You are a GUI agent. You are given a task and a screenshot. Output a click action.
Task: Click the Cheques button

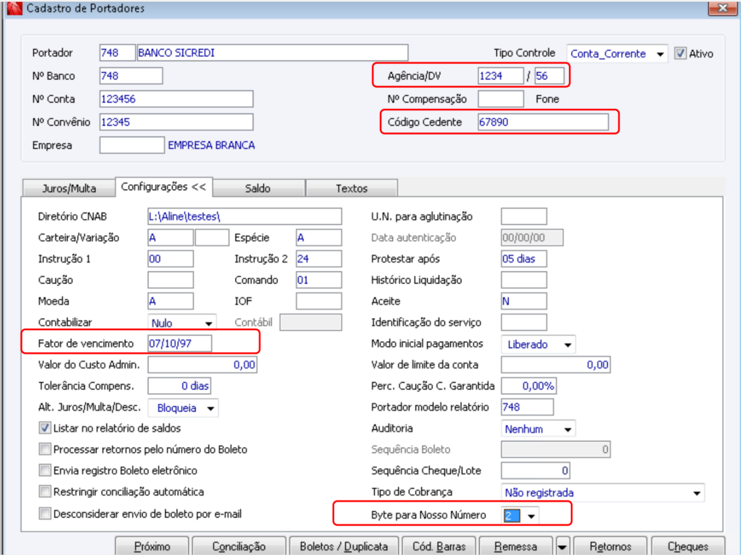(x=688, y=546)
